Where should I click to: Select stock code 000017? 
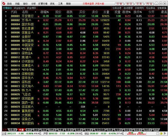point(15,70)
